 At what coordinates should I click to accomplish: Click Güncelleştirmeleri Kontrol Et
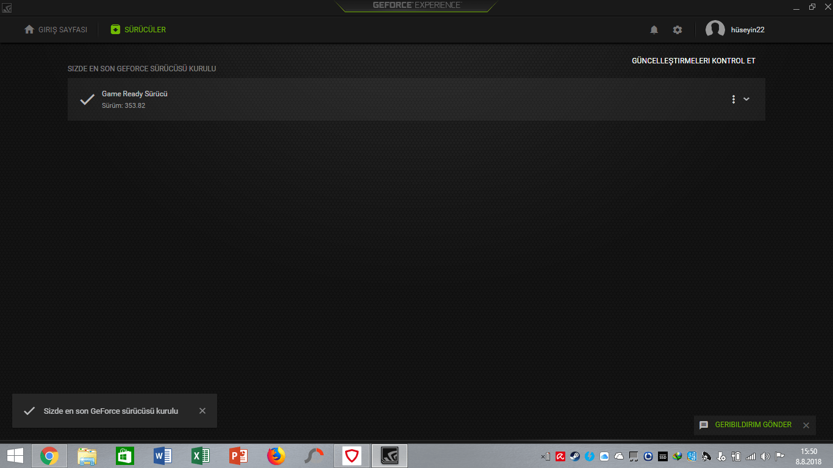point(694,61)
